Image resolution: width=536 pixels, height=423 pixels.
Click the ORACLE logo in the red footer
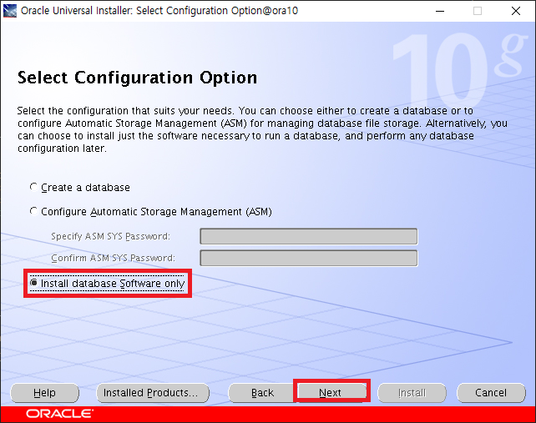tap(59, 414)
